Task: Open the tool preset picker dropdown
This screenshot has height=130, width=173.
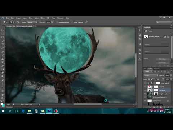Action: click(7, 22)
